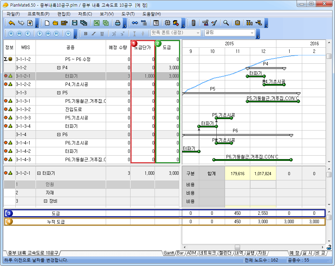Open the 굴림 font name dropdown
335x266 pixels.
(x=252, y=33)
